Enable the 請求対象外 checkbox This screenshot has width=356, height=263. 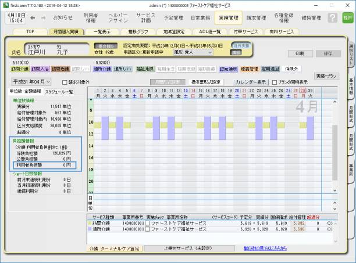coord(65,82)
